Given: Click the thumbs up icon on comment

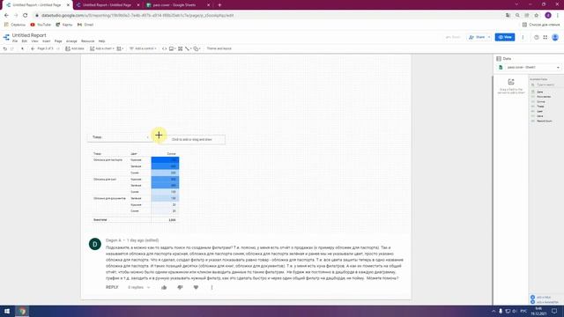Looking at the screenshot, I should pos(164,288).
